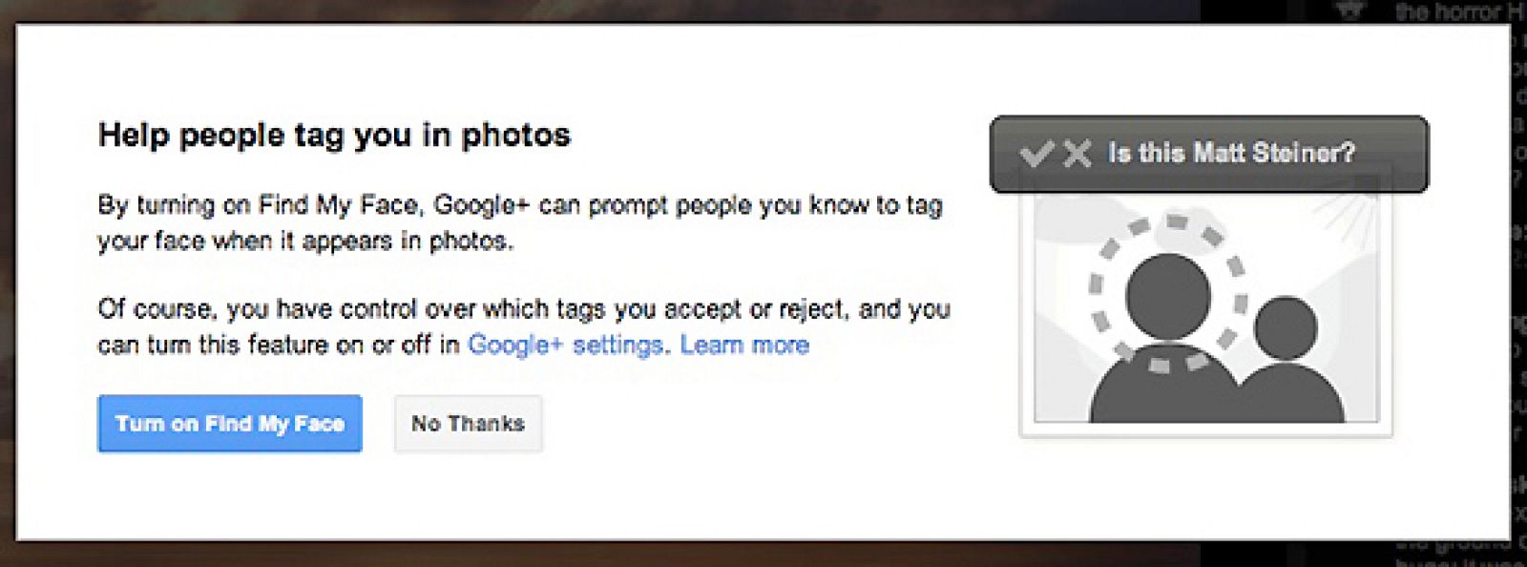Select the larger person silhouette's head
This screenshot has width=1527, height=567.
(1167, 294)
